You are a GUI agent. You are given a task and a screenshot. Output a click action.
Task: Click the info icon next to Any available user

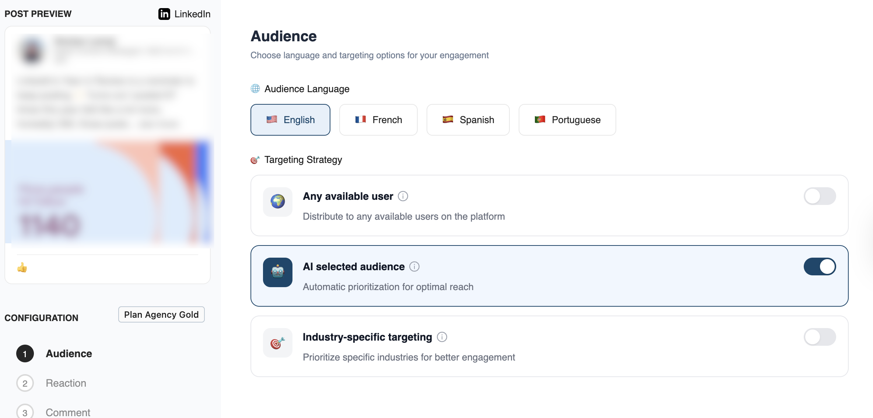tap(403, 196)
